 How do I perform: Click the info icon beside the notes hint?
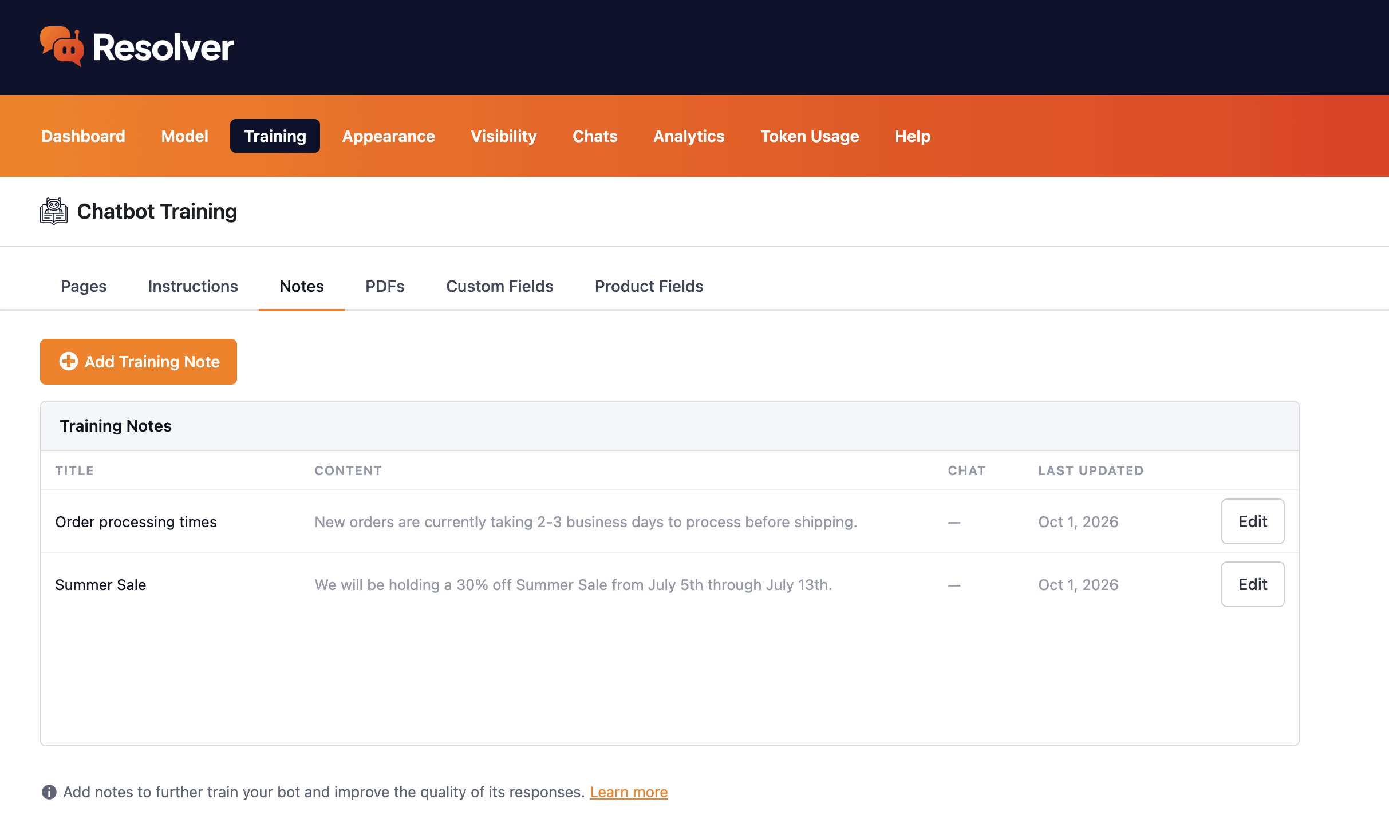[x=49, y=792]
